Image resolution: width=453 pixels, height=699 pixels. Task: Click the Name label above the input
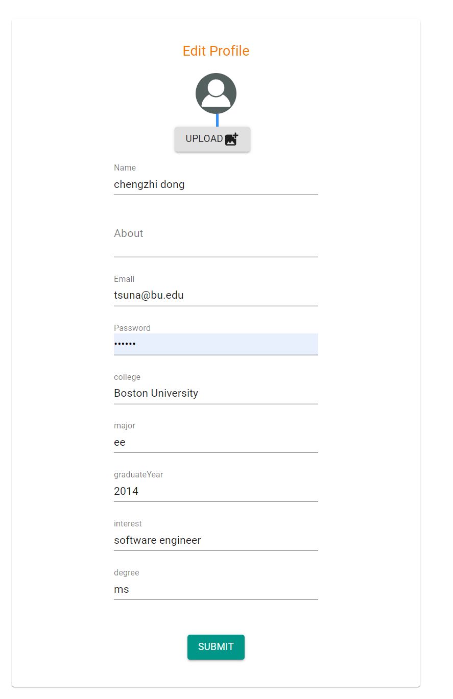pyautogui.click(x=125, y=167)
